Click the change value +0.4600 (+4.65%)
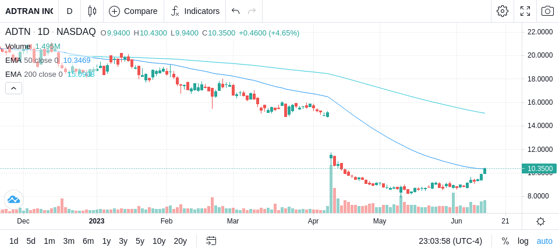This screenshot has height=252, width=559. pos(269,33)
